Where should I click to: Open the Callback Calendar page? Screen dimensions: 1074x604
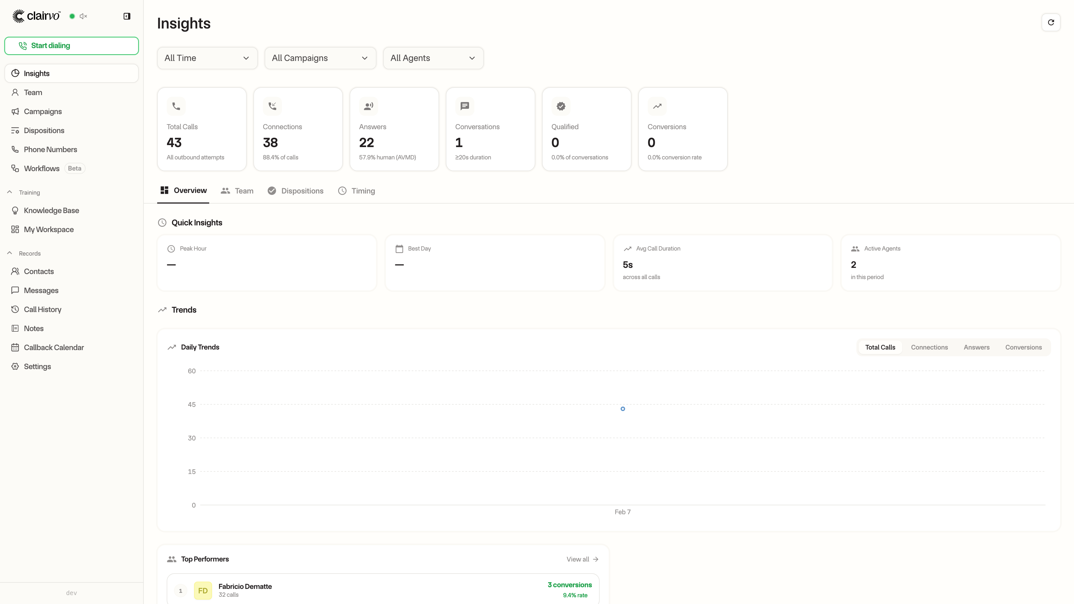(x=53, y=347)
